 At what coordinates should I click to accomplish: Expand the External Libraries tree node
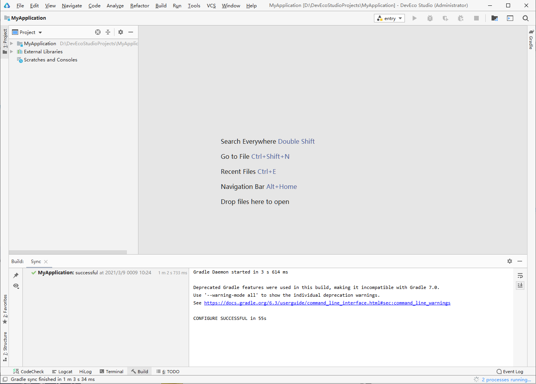click(x=12, y=52)
